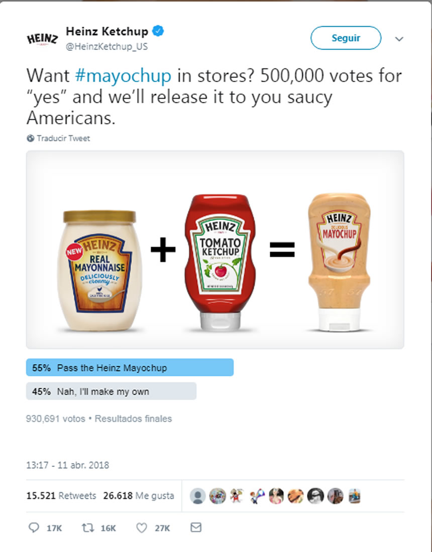Click the @HeinzKetchup_US handle
Image resolution: width=432 pixels, height=552 pixels.
106,46
